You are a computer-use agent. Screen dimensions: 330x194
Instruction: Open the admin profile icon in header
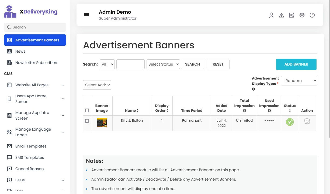point(271,15)
